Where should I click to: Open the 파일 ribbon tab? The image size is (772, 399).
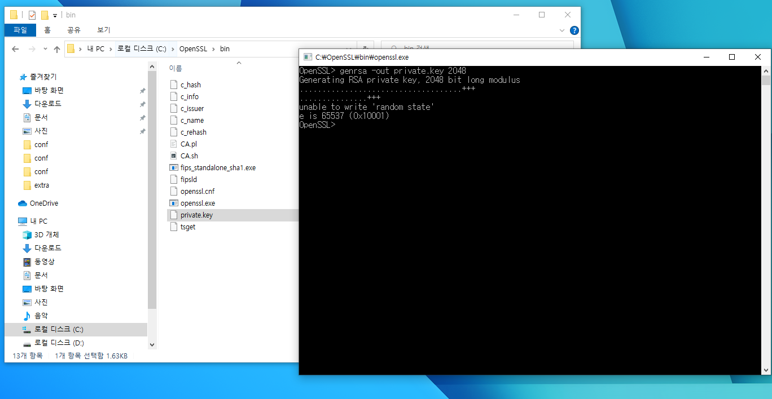coord(20,30)
